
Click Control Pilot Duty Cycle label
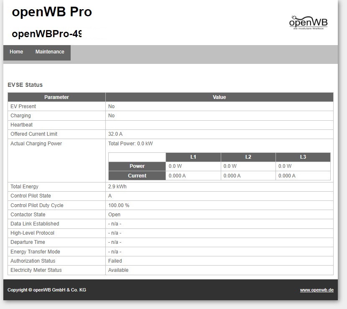(37, 205)
